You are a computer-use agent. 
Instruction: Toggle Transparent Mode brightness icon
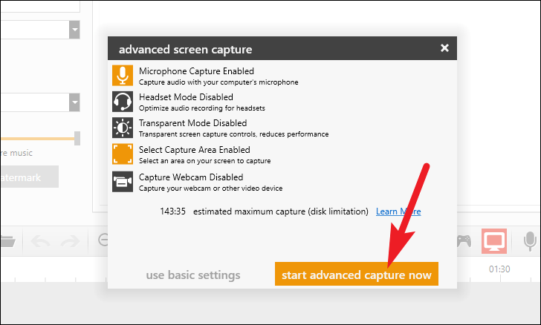coord(122,128)
